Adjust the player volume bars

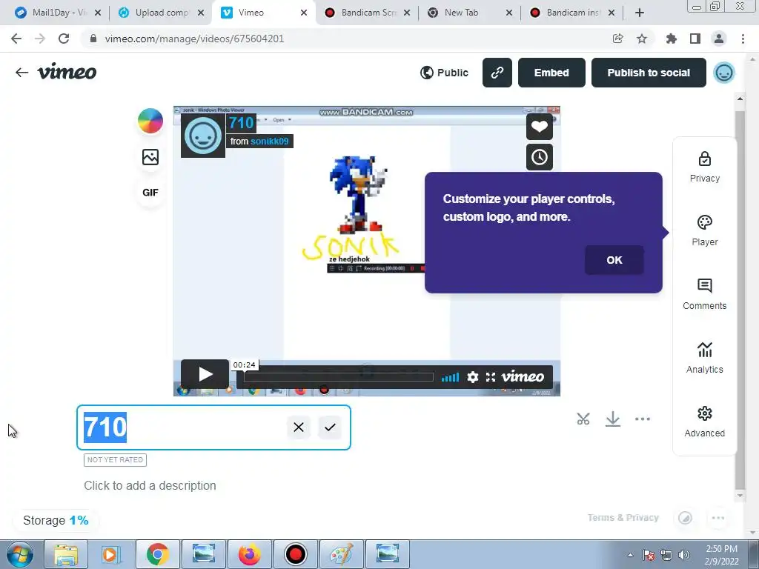point(450,377)
